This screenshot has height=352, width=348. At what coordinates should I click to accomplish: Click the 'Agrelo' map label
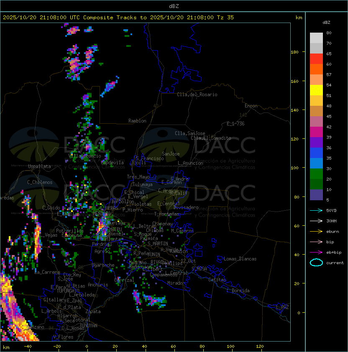(102, 251)
